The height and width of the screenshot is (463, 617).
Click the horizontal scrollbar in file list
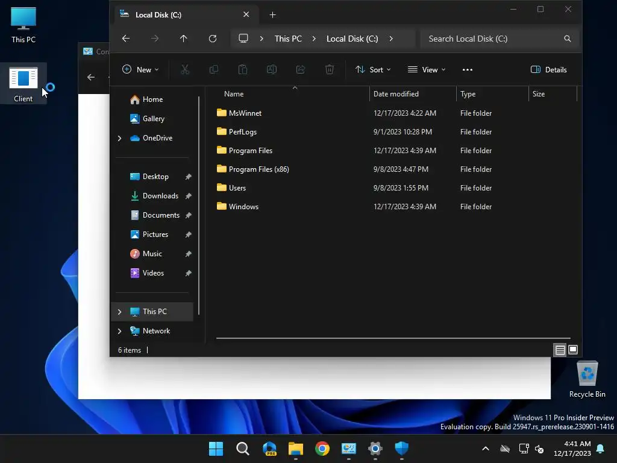pos(393,338)
